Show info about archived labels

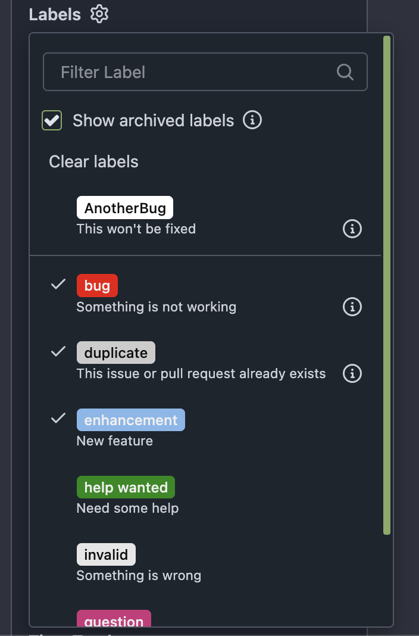click(x=252, y=120)
